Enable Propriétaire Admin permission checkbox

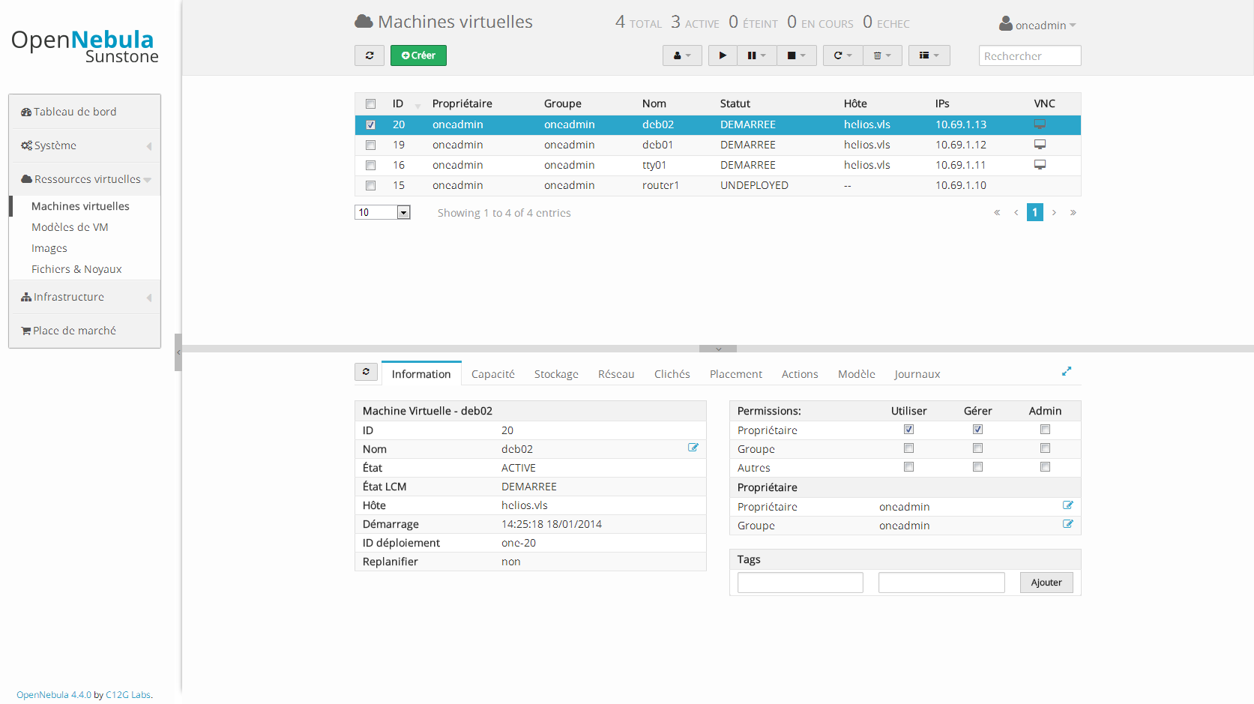(x=1045, y=430)
